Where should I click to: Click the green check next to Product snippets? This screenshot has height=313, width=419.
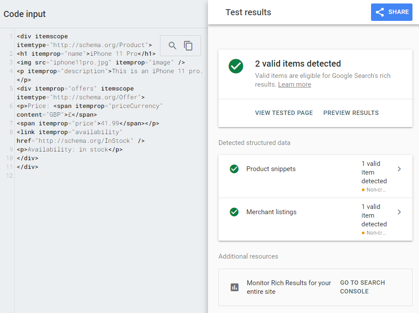(234, 169)
